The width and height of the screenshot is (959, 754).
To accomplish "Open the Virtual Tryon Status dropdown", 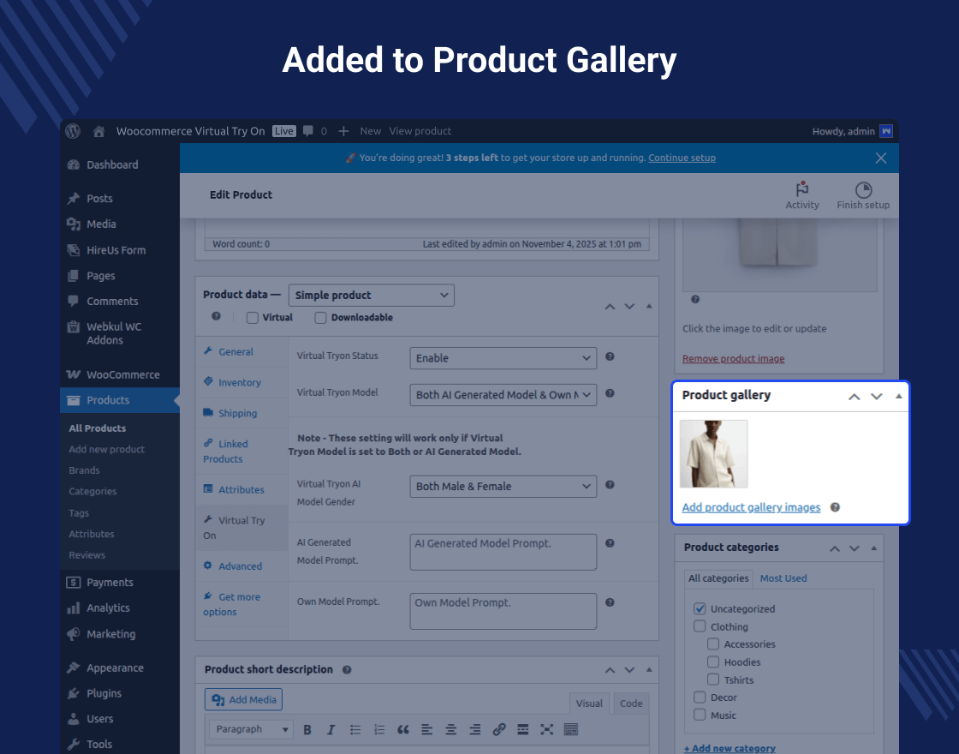I will pyautogui.click(x=503, y=358).
